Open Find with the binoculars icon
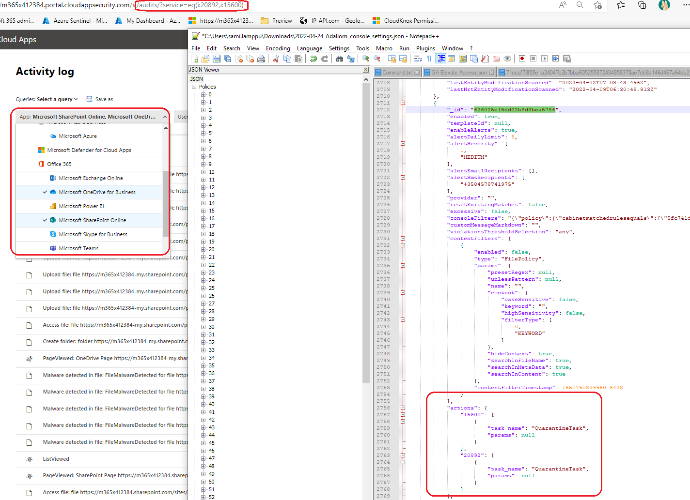 click(339, 59)
